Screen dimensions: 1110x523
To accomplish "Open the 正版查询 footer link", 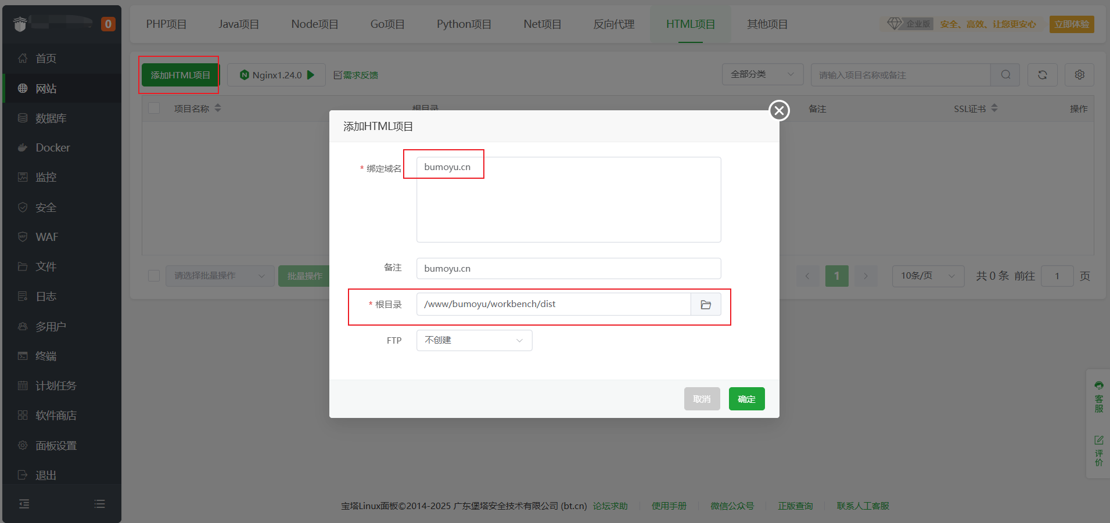I will click(795, 506).
